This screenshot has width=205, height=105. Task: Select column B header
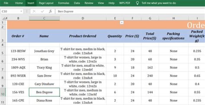point(18,18)
